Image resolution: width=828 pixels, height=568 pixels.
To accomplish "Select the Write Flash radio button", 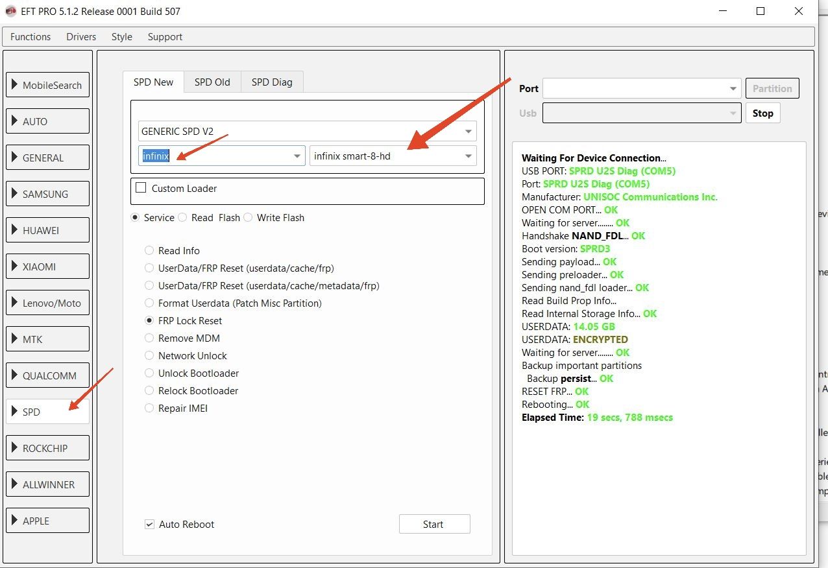I will pos(248,218).
